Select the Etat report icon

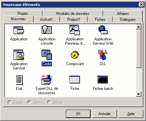[19, 80]
